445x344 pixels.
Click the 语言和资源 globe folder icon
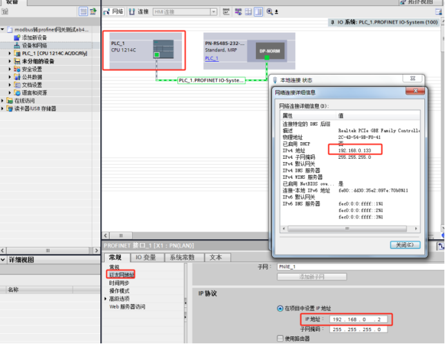tap(17, 93)
